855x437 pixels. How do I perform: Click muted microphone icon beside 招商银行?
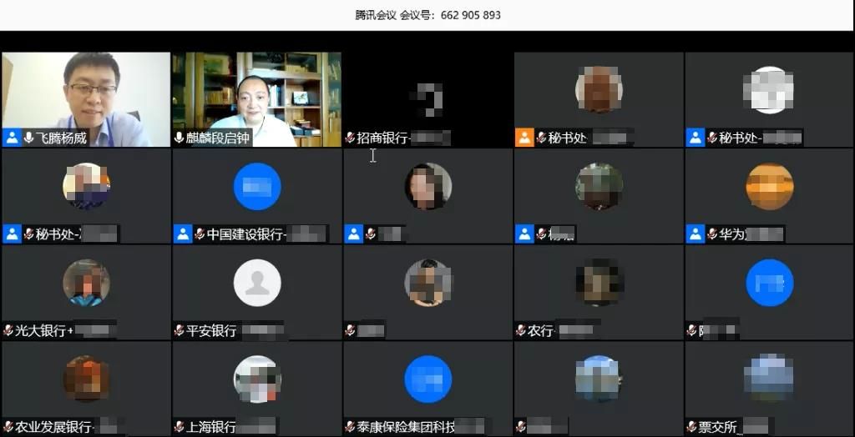point(350,138)
